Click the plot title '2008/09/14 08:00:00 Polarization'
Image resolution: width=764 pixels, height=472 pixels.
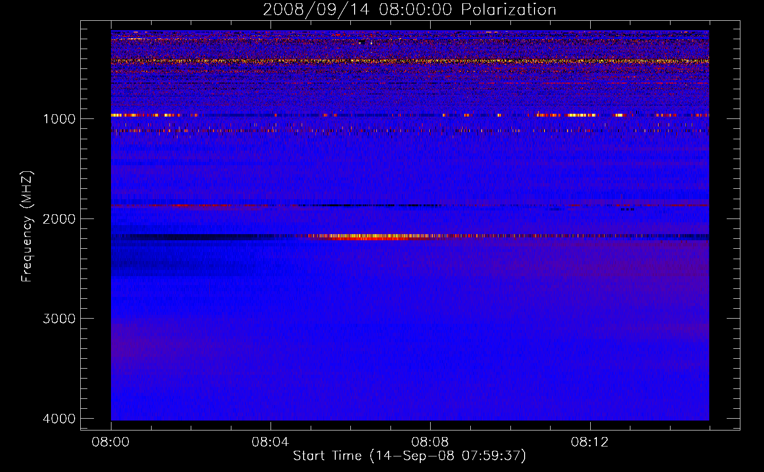[x=409, y=9]
